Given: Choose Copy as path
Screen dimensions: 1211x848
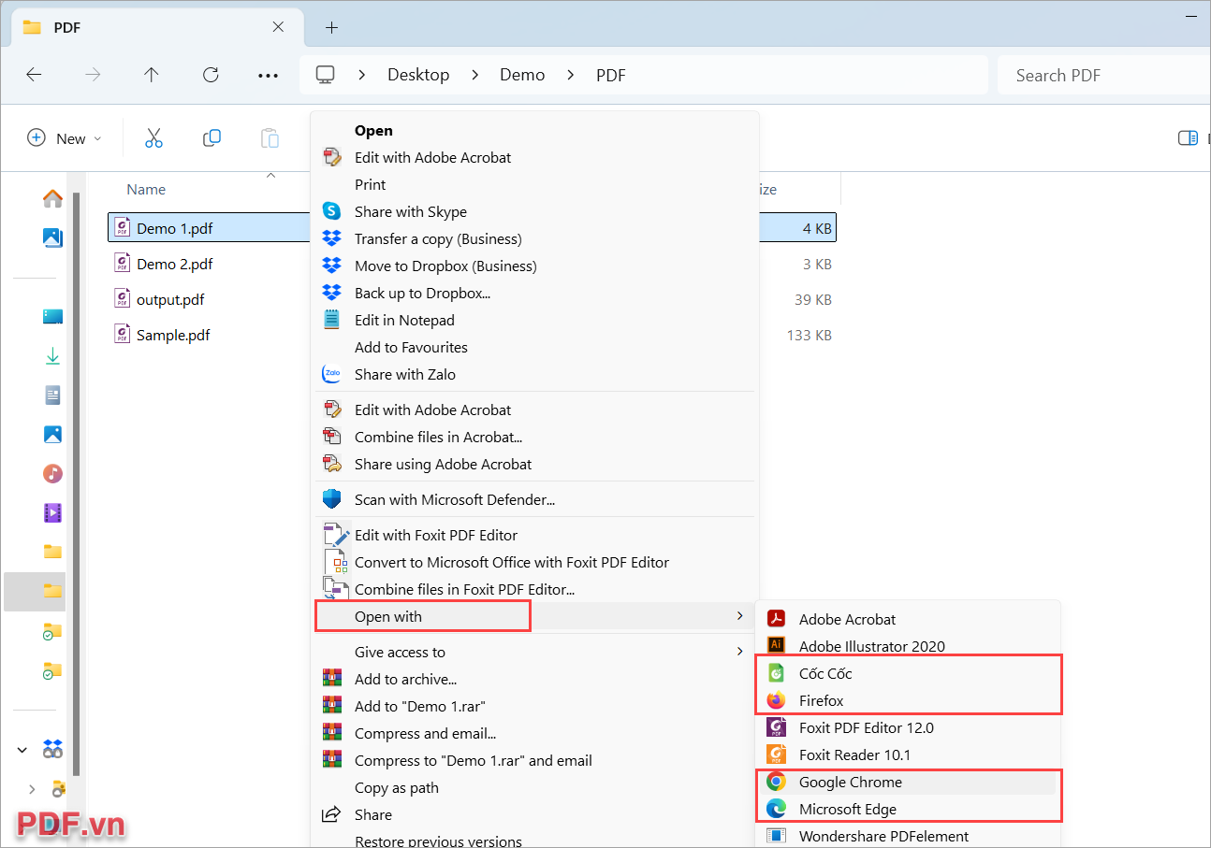Looking at the screenshot, I should (x=534, y=787).
